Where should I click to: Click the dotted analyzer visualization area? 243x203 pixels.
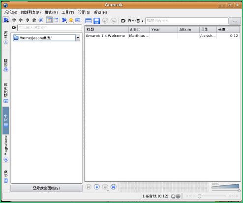(x=164, y=187)
